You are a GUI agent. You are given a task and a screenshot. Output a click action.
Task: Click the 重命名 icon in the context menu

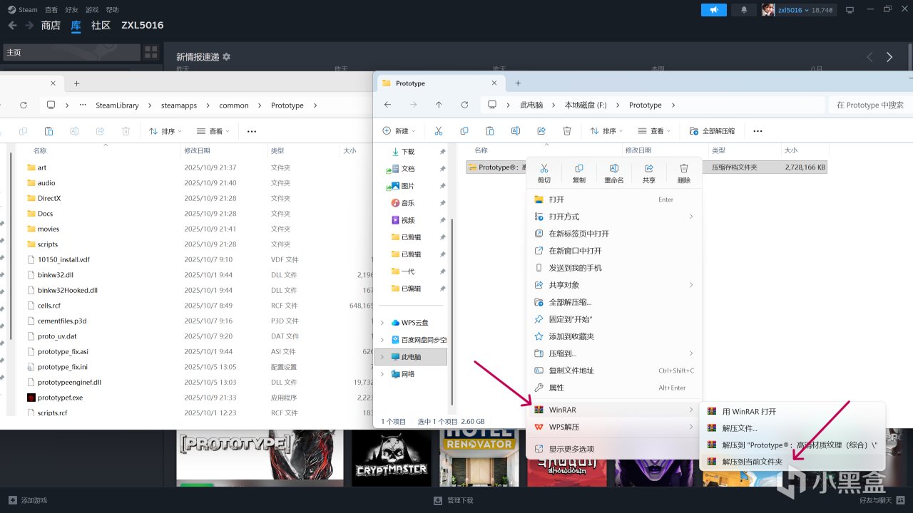tap(614, 173)
